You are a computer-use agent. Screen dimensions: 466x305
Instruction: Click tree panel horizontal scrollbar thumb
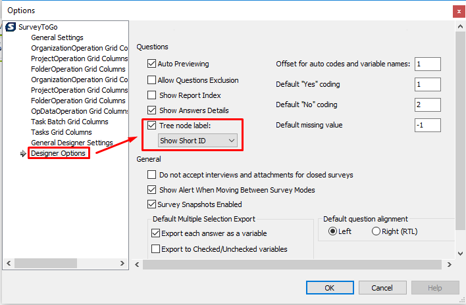pos(46,263)
